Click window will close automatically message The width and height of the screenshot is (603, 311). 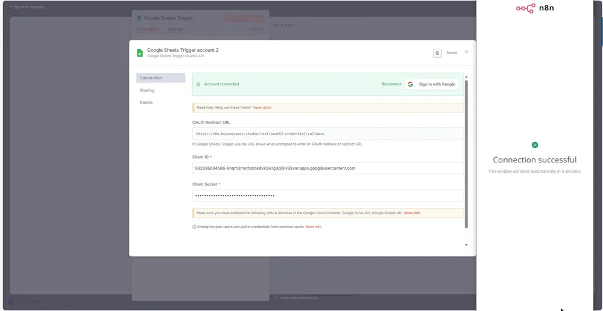tap(535, 171)
